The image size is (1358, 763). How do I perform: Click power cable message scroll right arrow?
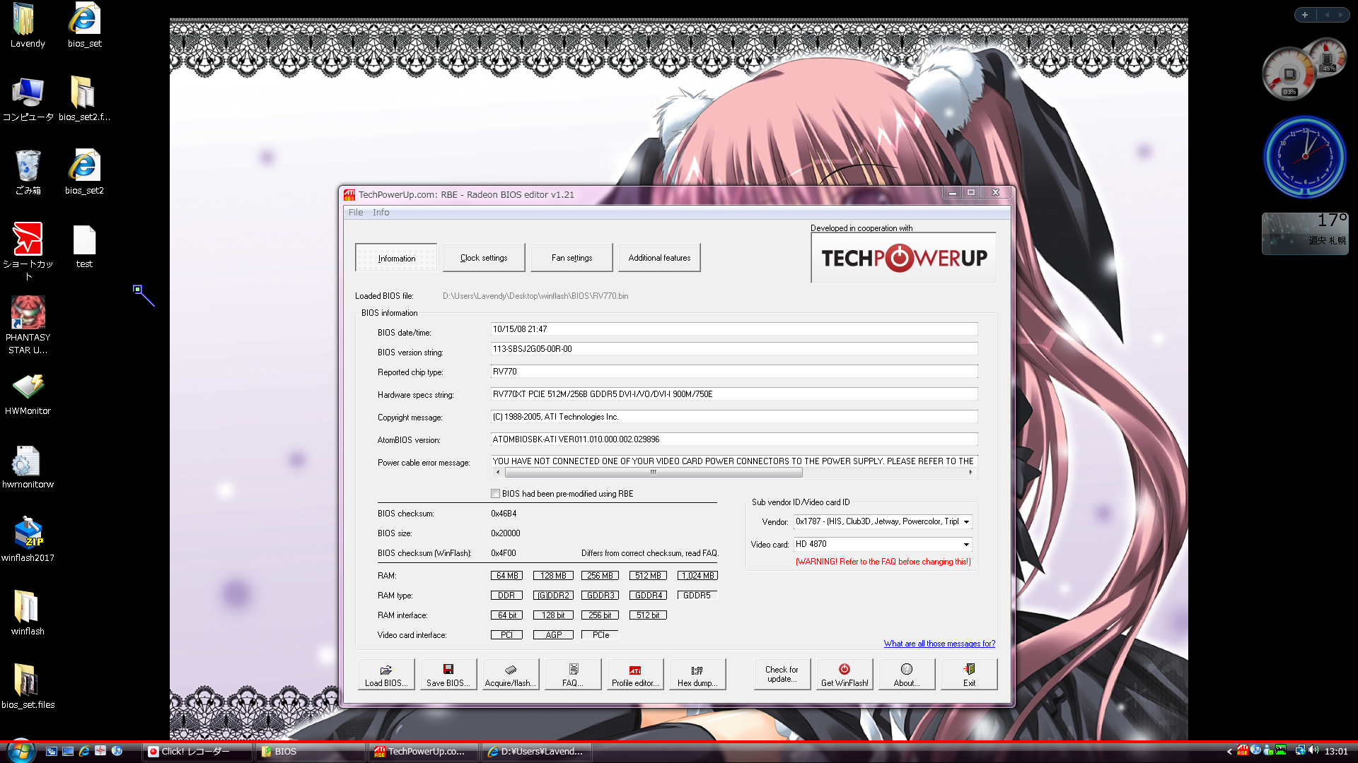click(970, 473)
